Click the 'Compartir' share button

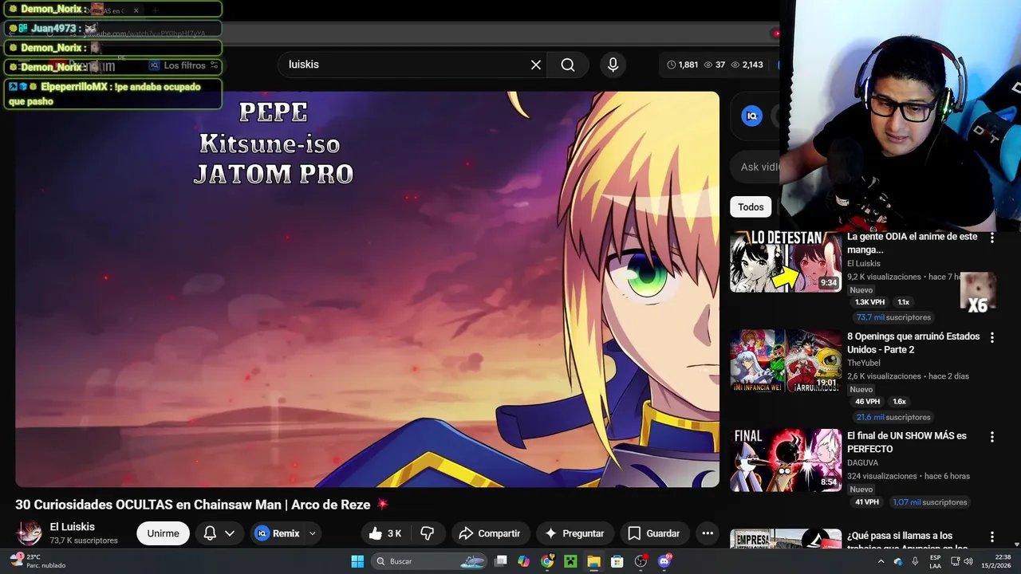click(490, 533)
